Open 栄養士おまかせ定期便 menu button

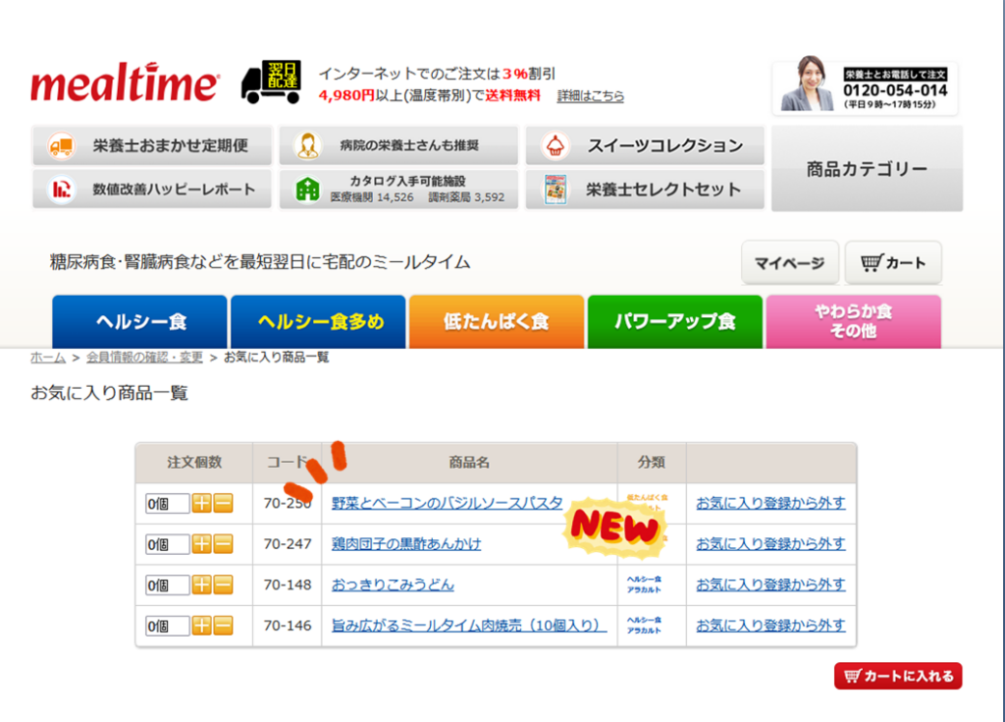pos(151,145)
